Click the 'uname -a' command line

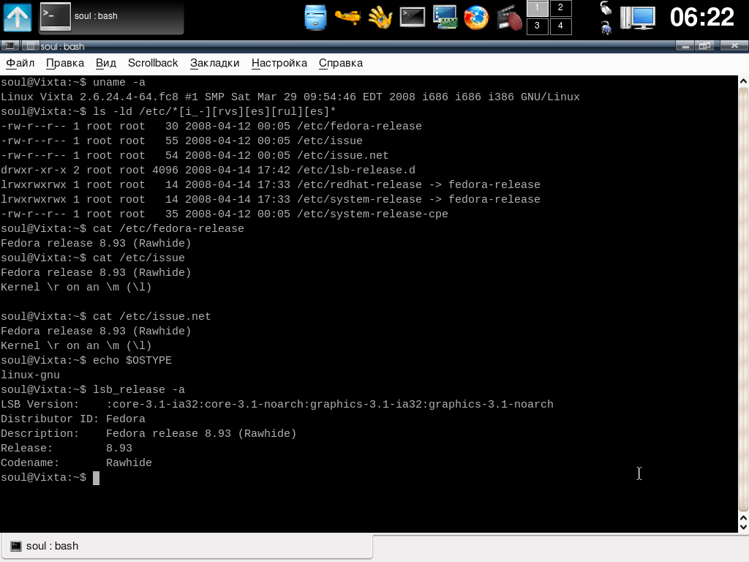coord(73,82)
